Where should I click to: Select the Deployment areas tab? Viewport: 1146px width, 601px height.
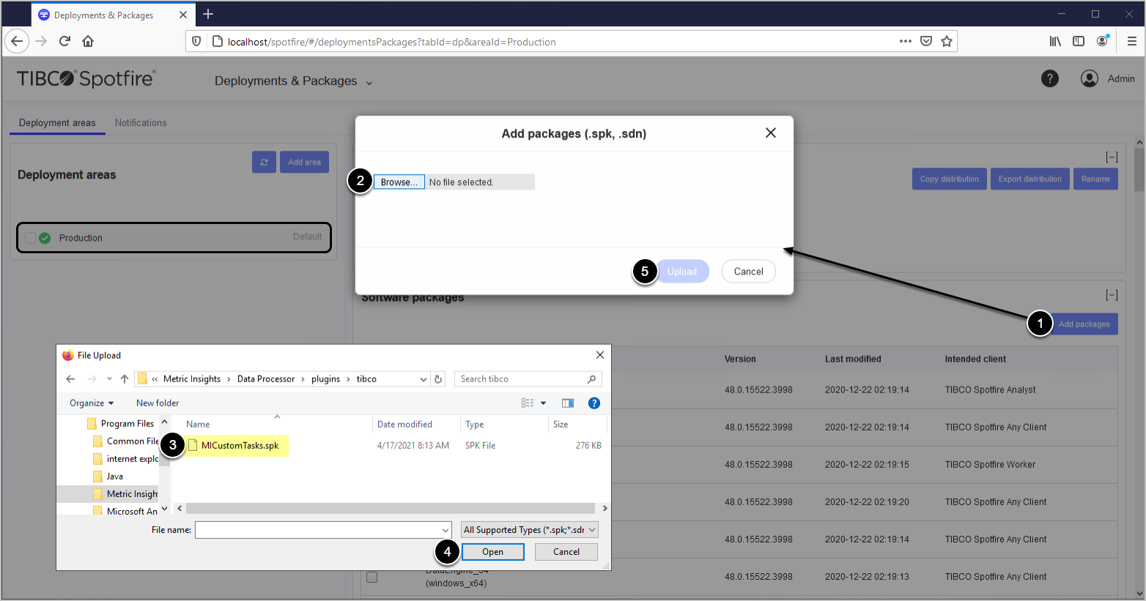tap(57, 123)
